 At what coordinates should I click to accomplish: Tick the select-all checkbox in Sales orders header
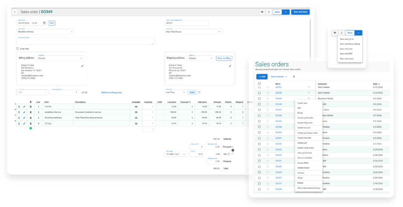click(259, 84)
